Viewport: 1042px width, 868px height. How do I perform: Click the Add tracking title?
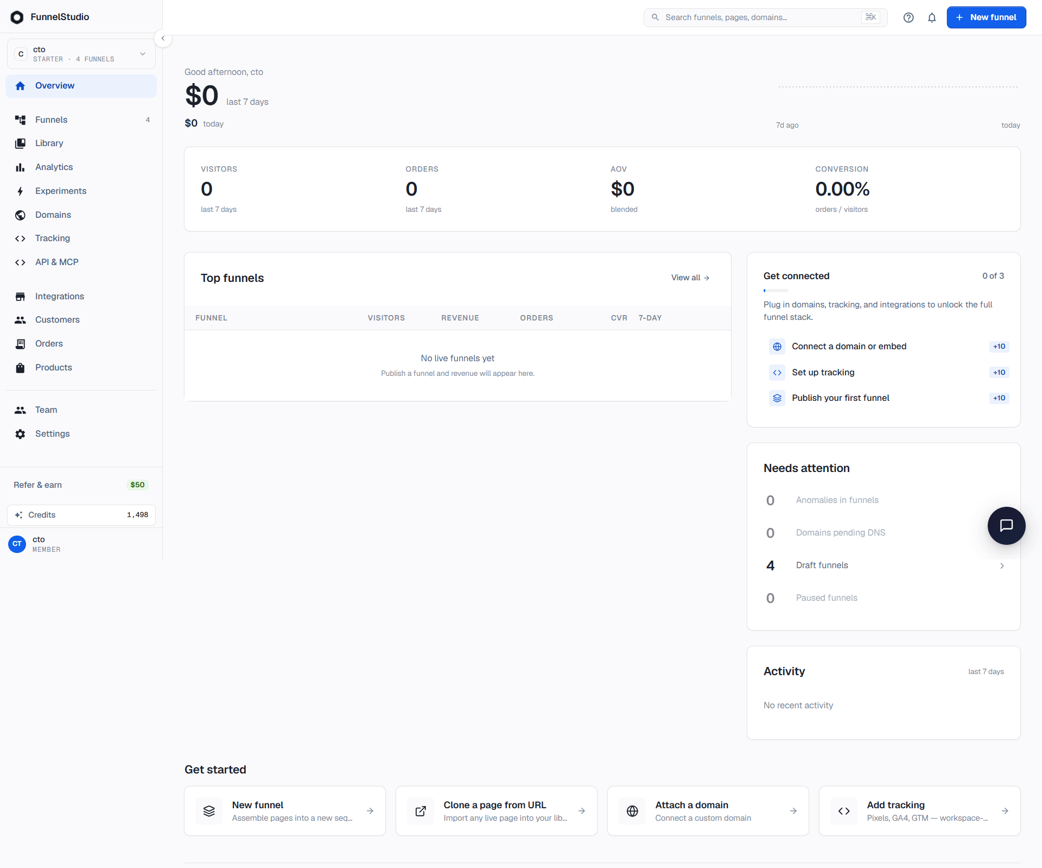(895, 805)
